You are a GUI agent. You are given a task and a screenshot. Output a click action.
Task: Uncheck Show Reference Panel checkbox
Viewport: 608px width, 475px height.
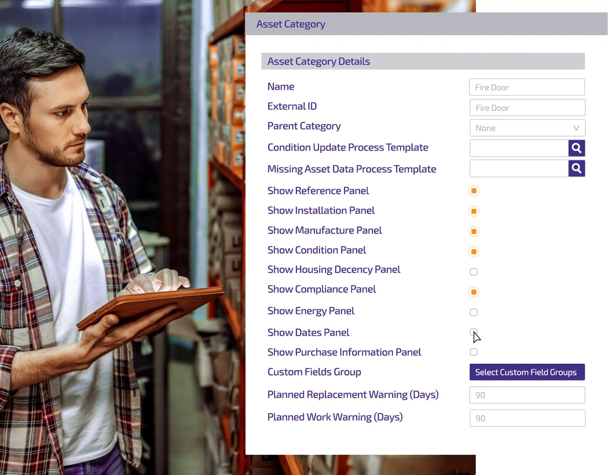pos(473,191)
